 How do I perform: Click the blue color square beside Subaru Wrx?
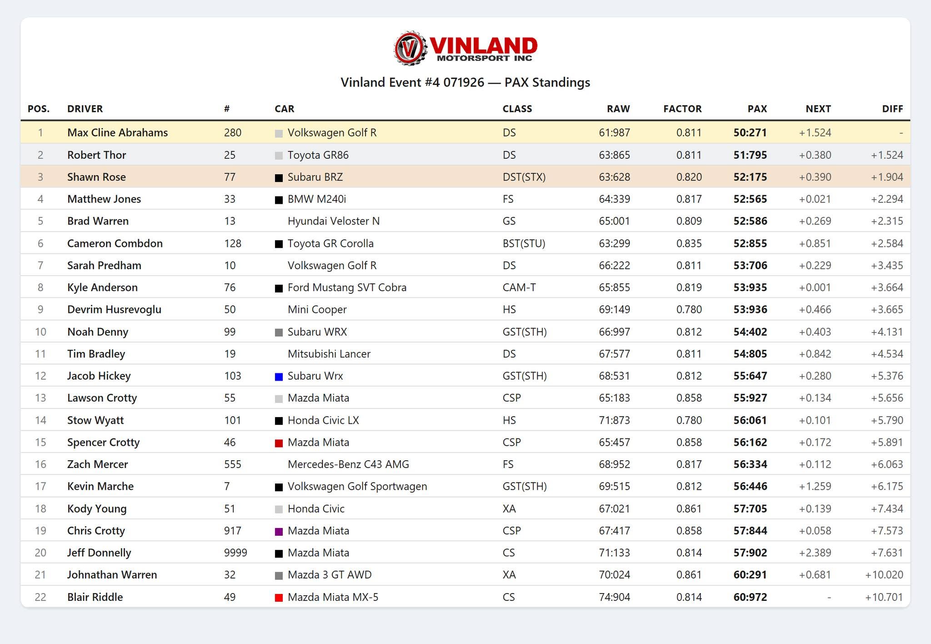[x=279, y=377]
